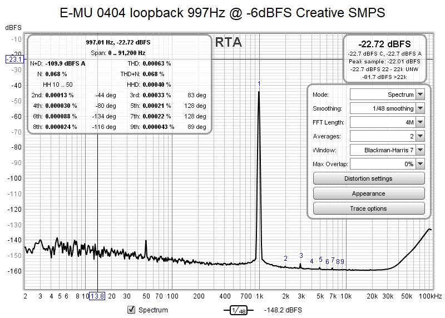Toggle the Spectrum trace checkbox
445x318 pixels.
(x=131, y=310)
